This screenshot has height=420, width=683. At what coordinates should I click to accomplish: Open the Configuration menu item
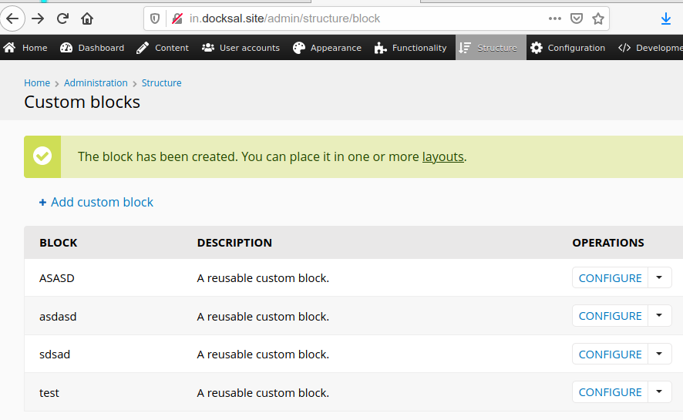point(568,48)
